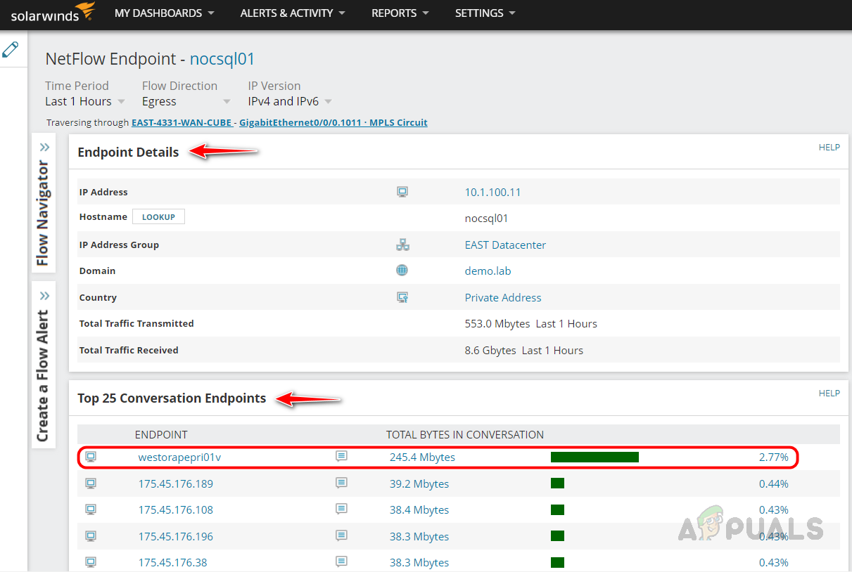Click the endpoint icon for westorapepri01v
Screen dimensions: 852x572
point(91,457)
